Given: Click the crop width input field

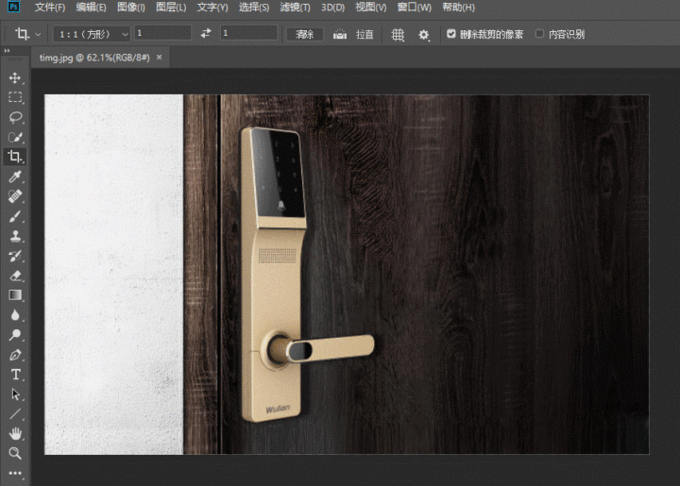Looking at the screenshot, I should pos(162,34).
